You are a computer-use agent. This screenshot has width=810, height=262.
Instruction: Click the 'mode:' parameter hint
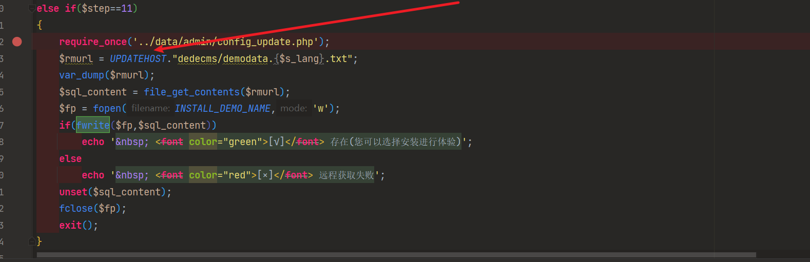pyautogui.click(x=294, y=108)
